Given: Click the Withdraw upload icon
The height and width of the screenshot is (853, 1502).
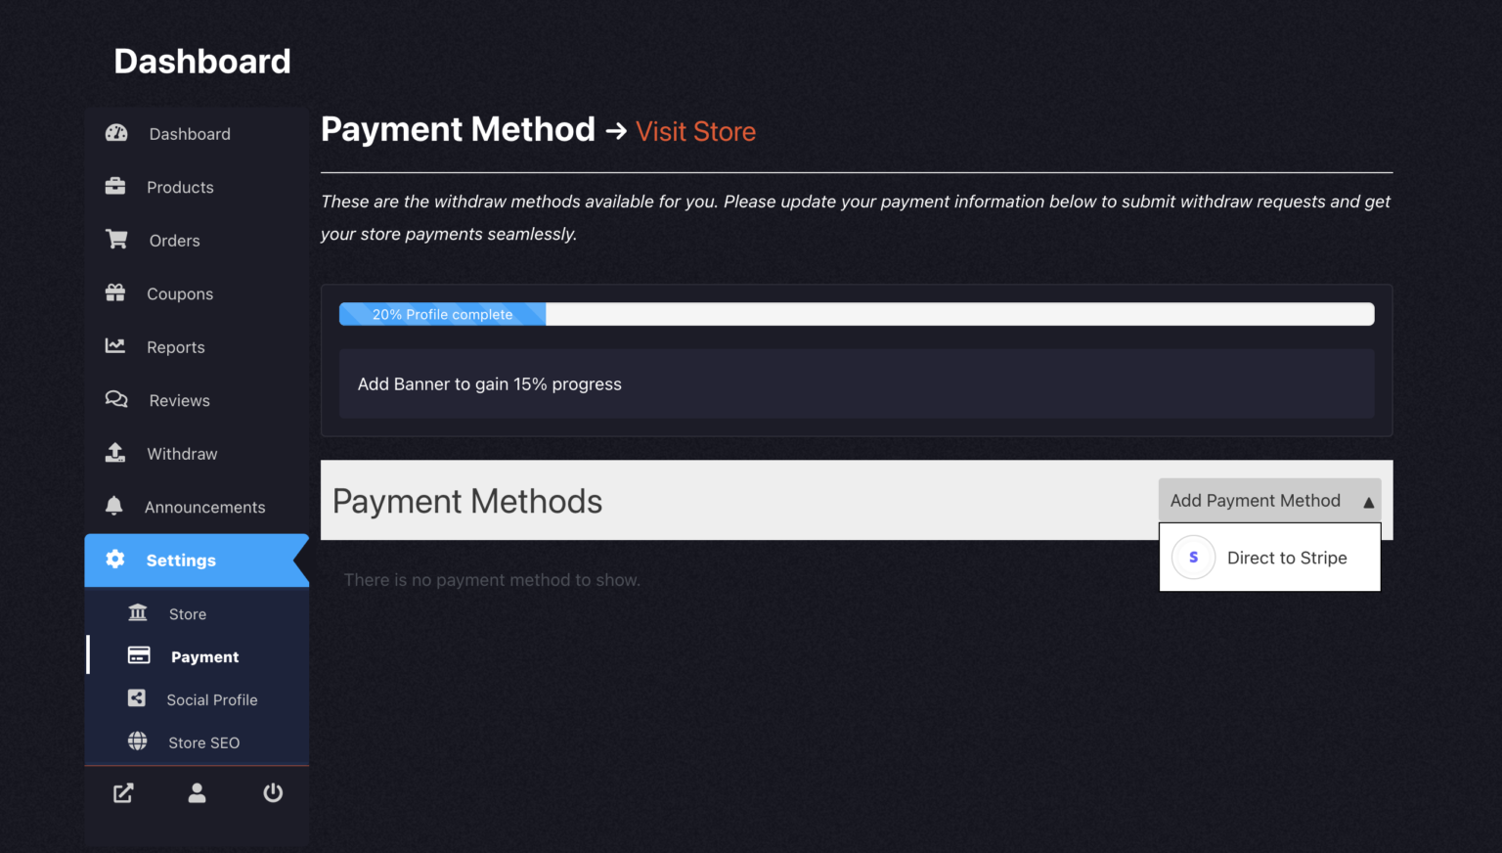Looking at the screenshot, I should tap(115, 453).
